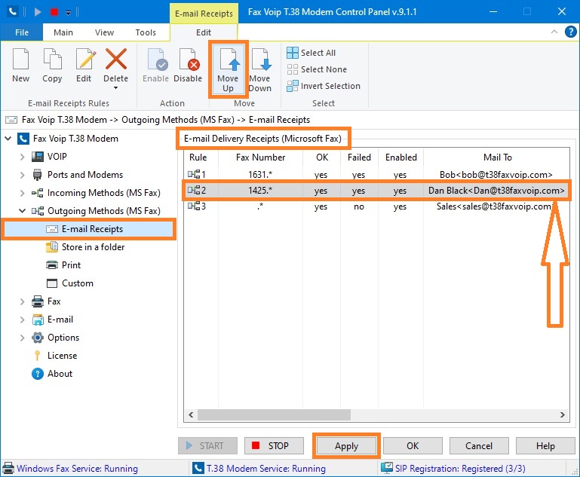Click the scrollbar left arrow
This screenshot has height=477, width=580.
(x=192, y=415)
